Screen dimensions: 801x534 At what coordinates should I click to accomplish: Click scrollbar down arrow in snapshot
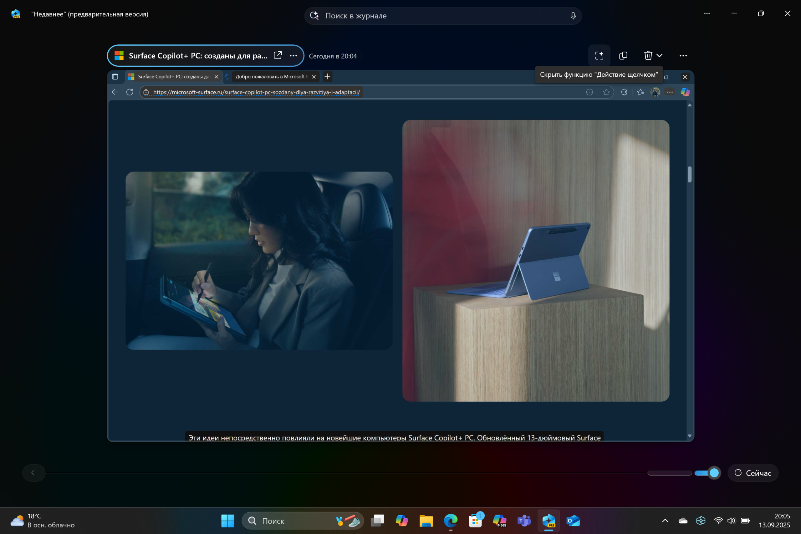click(x=690, y=436)
